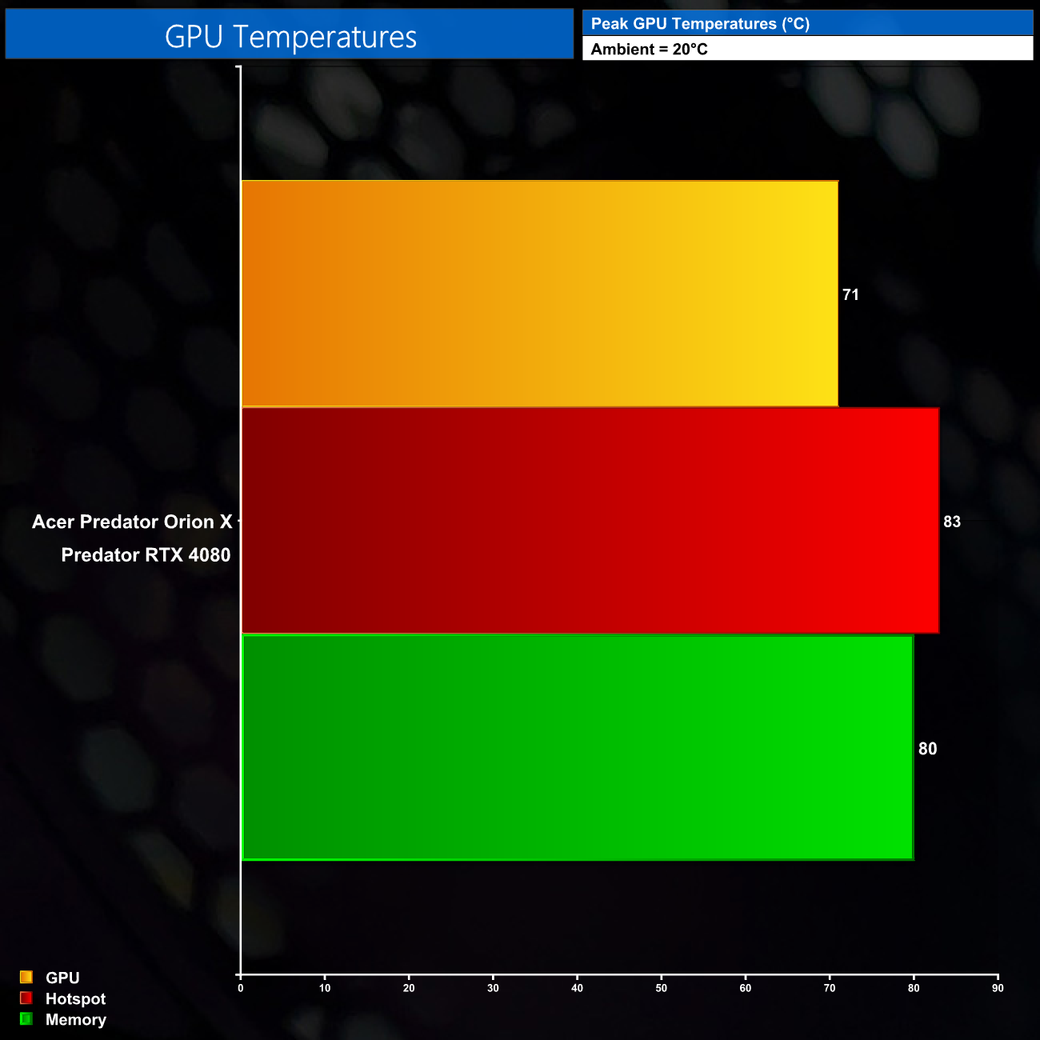The width and height of the screenshot is (1040, 1040).
Task: Click the "Ambient = 20°C" note
Action: (x=649, y=50)
